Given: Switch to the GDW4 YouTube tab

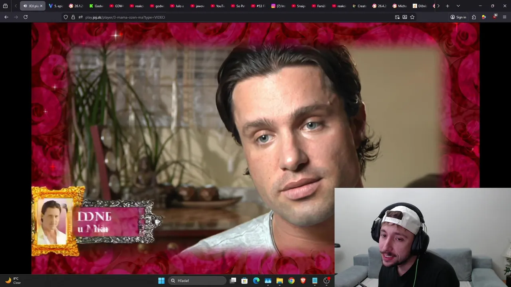Looking at the screenshot, I should coord(117,6).
